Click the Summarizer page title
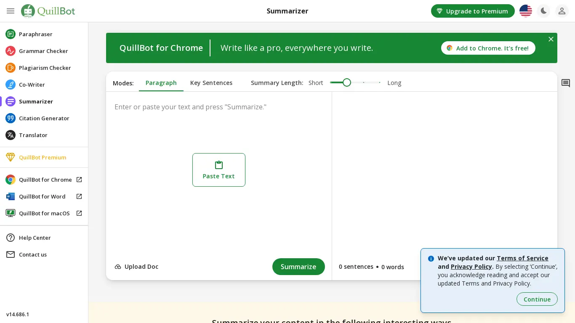 click(287, 11)
